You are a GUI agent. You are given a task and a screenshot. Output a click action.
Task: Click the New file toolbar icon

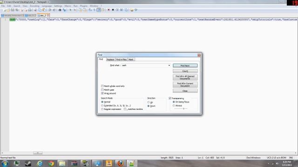(x=5, y=10)
